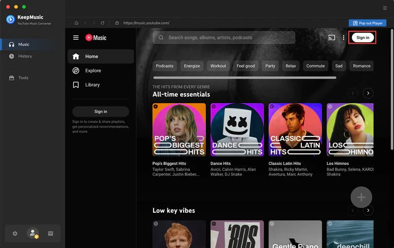Click the sidebar Sign in button
Image resolution: width=394 pixels, height=248 pixels.
(x=100, y=111)
